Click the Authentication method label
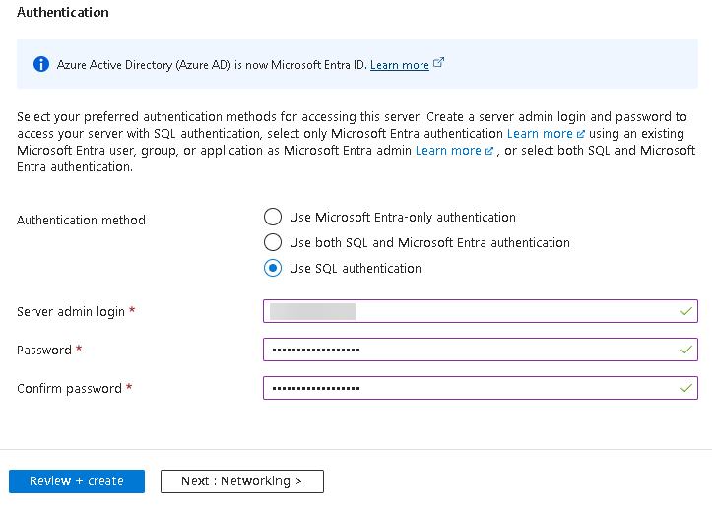Image resolution: width=712 pixels, height=510 pixels. [x=82, y=220]
